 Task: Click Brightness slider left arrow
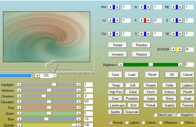point(121,65)
